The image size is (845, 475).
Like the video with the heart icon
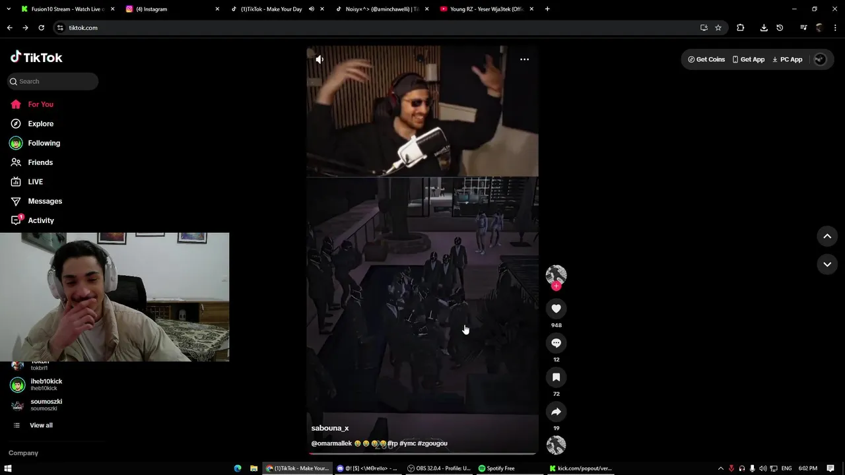pos(556,309)
